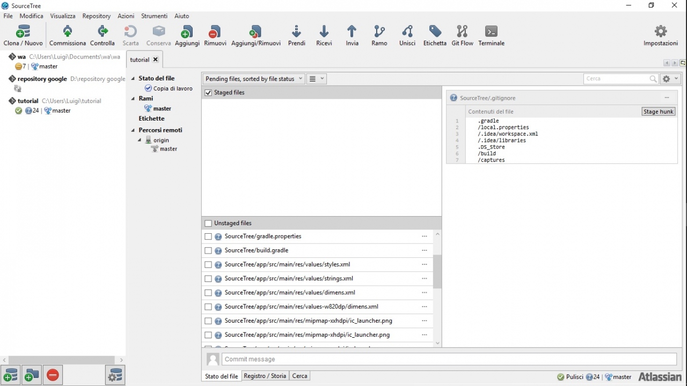Open Impostazioni settings
Viewport: 687px width, 386px height.
point(661,32)
